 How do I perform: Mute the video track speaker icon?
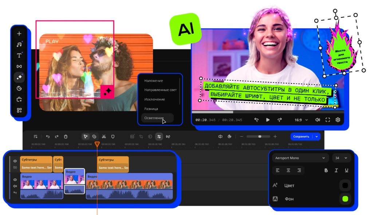point(15,186)
